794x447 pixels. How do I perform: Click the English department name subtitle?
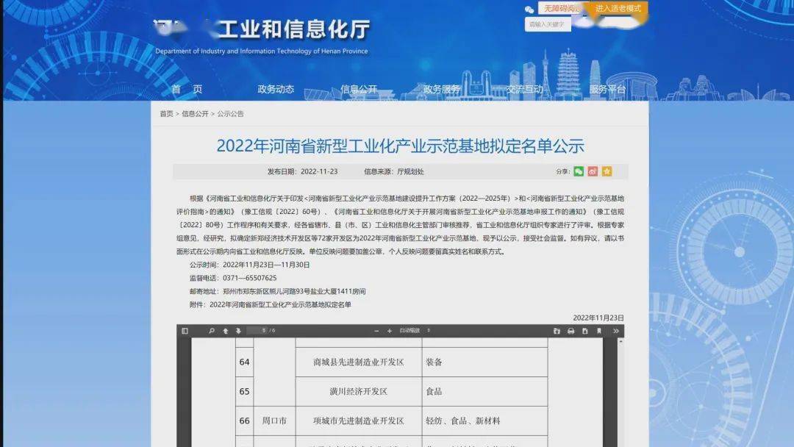pos(261,51)
